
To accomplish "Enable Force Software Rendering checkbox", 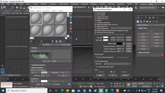I will [x=97, y=57].
